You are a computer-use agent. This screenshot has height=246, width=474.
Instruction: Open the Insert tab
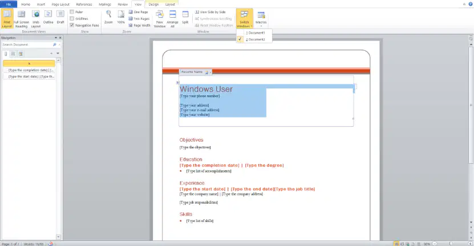tap(41, 4)
